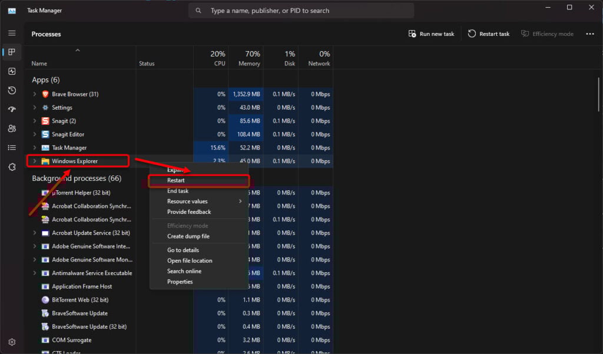Sort by the Status column header
603x354 pixels.
click(165, 58)
